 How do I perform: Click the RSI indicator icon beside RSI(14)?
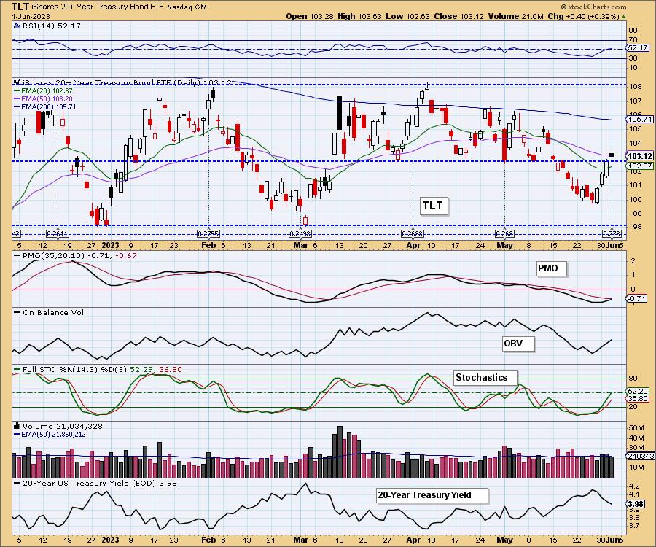point(17,26)
